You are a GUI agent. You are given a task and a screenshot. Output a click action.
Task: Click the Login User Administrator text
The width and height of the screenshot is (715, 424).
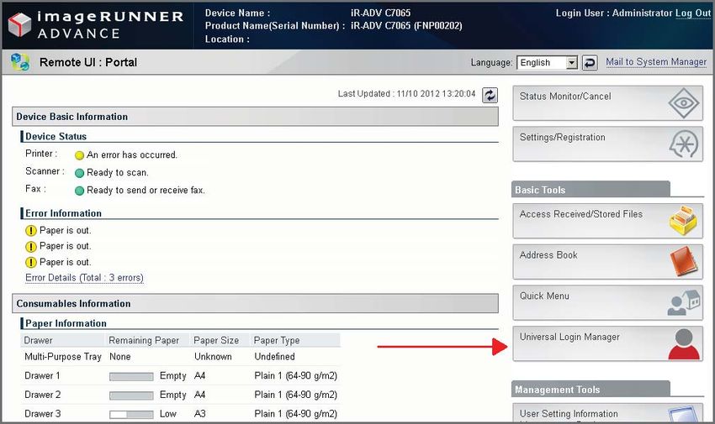tap(614, 13)
